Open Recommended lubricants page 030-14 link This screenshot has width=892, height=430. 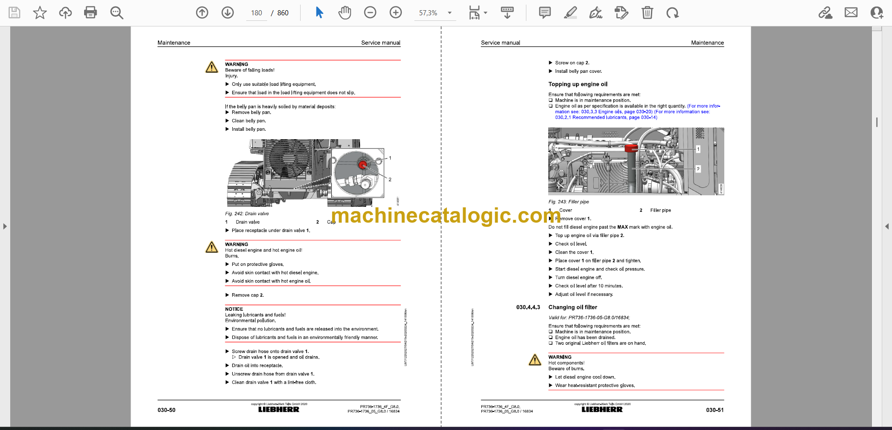[x=606, y=117]
